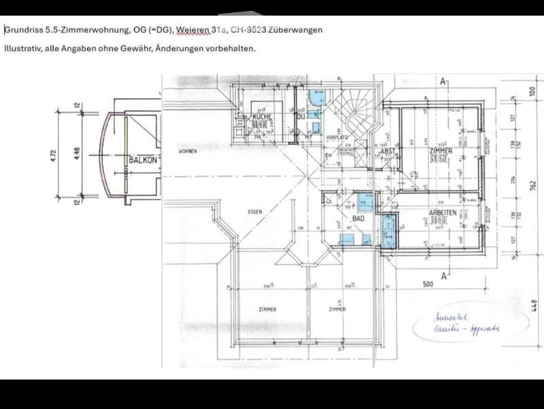Click the handwritten note inside the oval

click(466, 323)
